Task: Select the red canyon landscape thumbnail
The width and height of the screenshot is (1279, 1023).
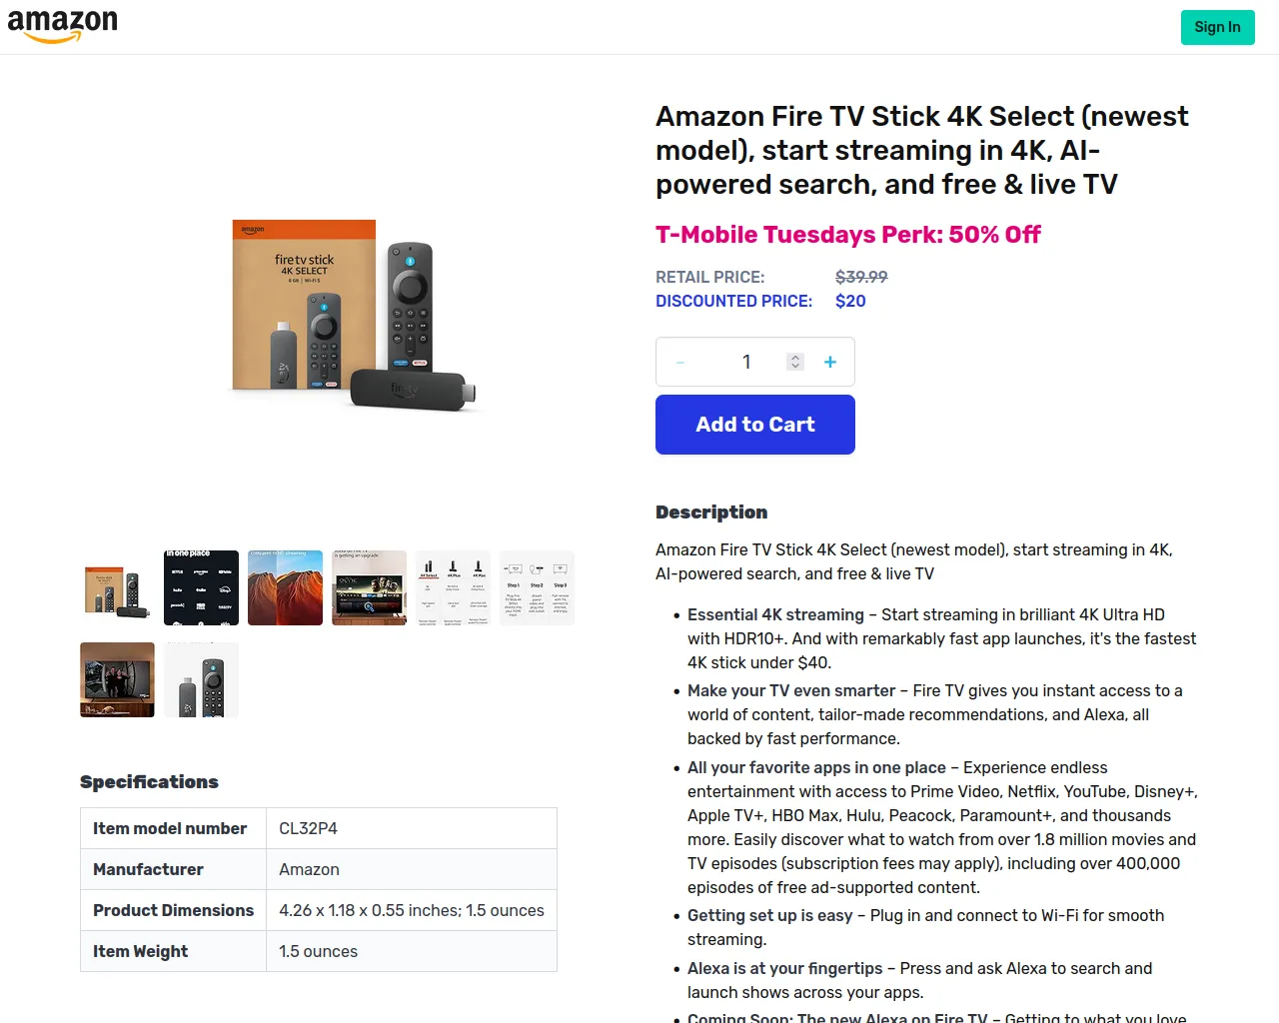Action: pyautogui.click(x=285, y=587)
